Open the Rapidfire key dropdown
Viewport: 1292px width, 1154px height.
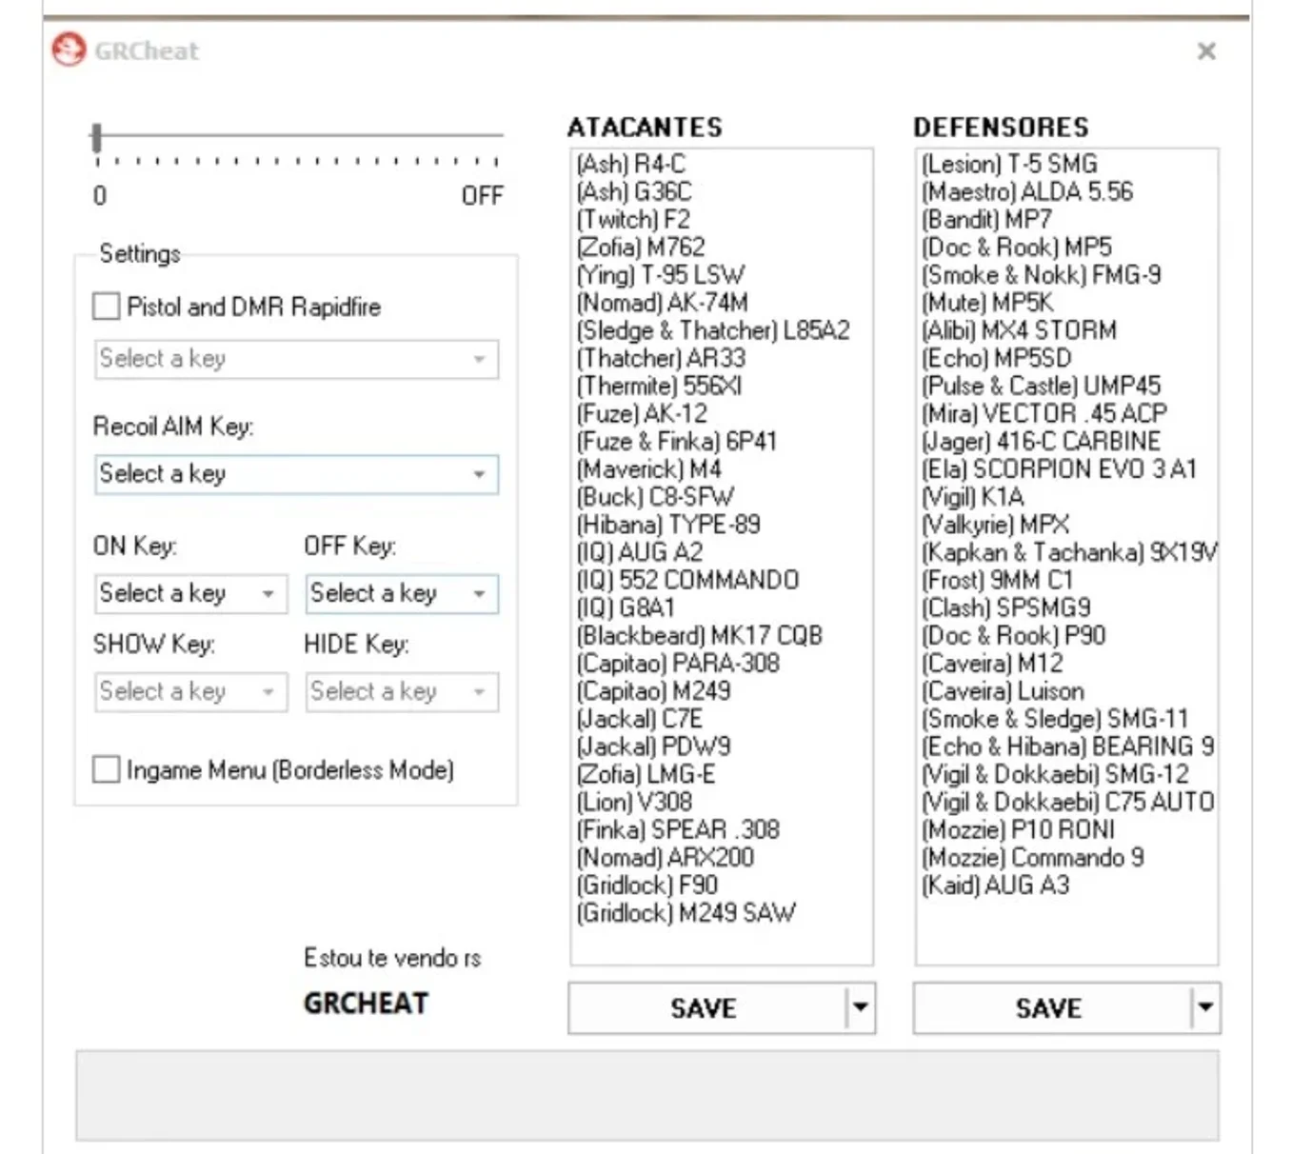[x=296, y=359]
